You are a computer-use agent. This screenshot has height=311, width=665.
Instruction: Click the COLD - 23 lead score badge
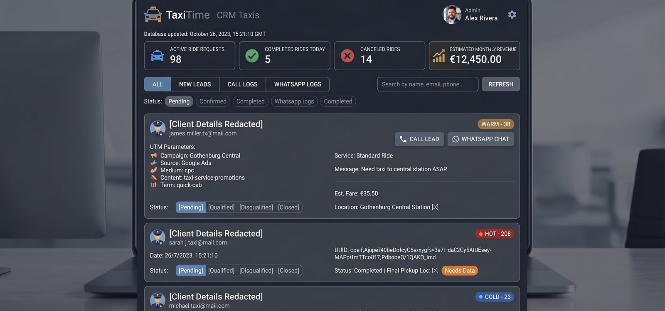coord(495,297)
